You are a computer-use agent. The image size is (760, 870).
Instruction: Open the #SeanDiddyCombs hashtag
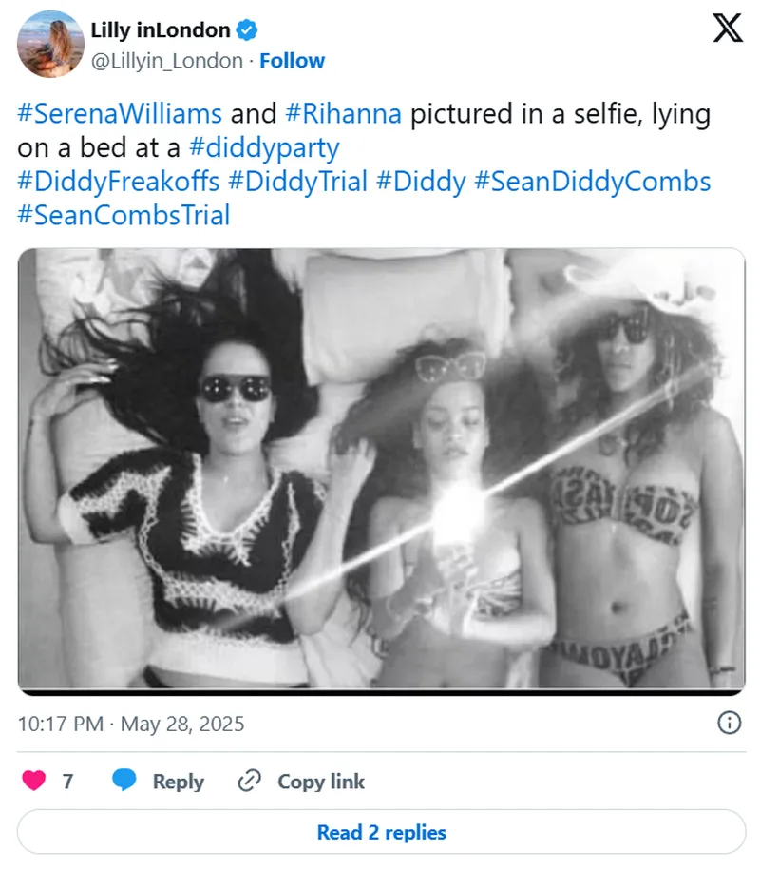click(x=593, y=182)
